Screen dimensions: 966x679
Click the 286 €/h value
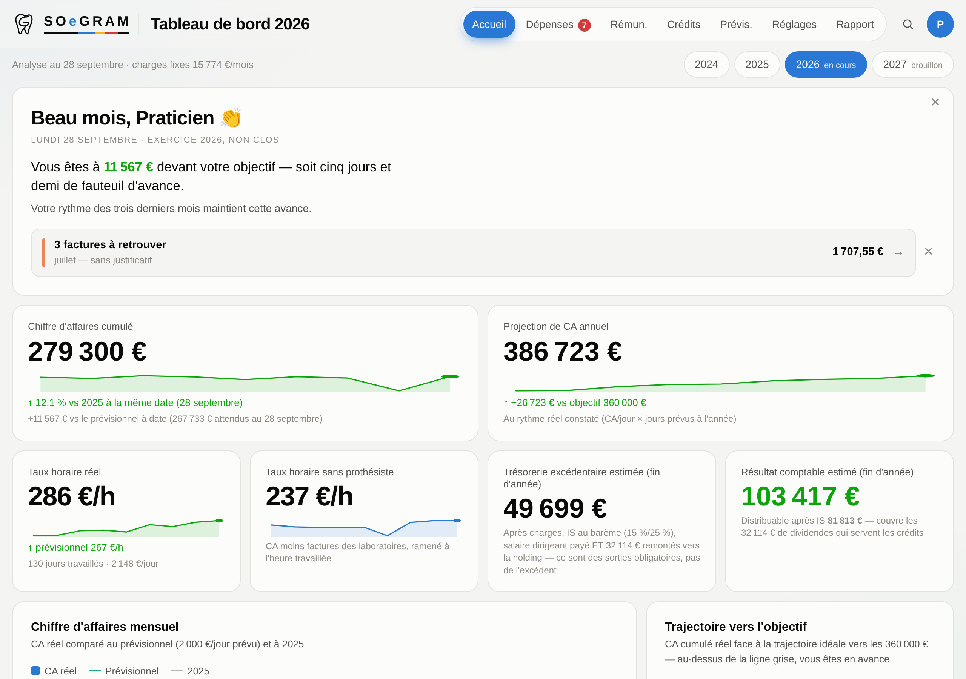point(72,496)
